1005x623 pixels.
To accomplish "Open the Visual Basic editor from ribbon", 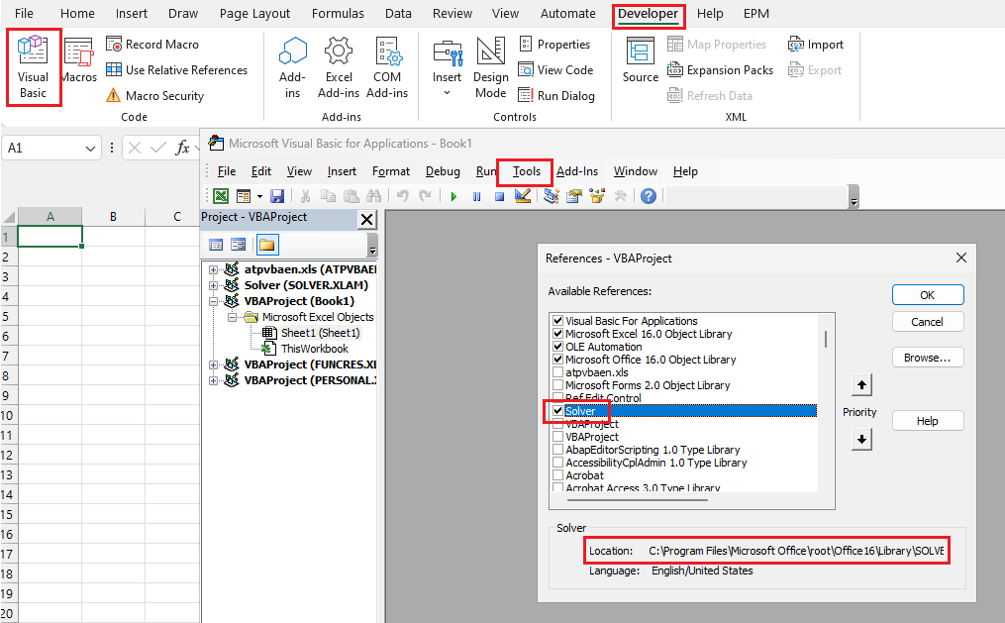I will pyautogui.click(x=33, y=67).
